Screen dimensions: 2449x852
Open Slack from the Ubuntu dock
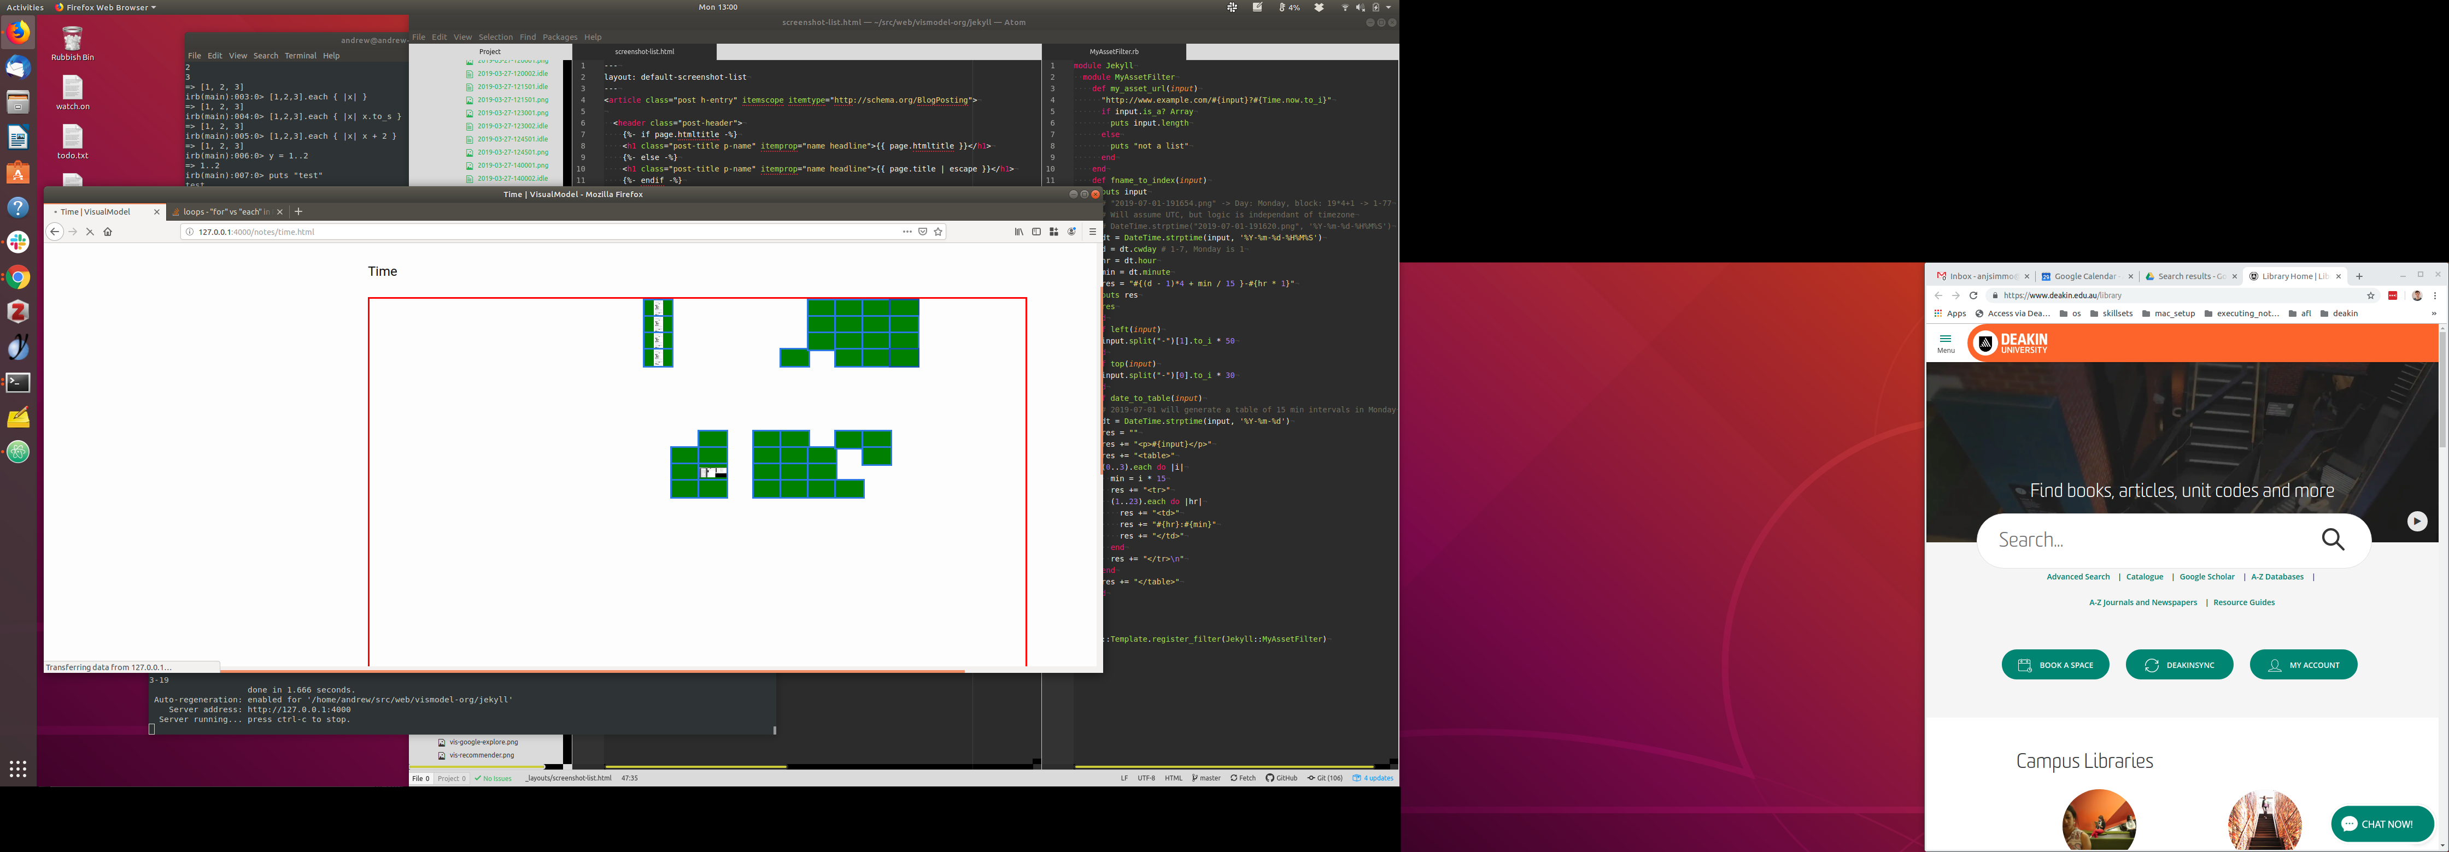pyautogui.click(x=18, y=242)
